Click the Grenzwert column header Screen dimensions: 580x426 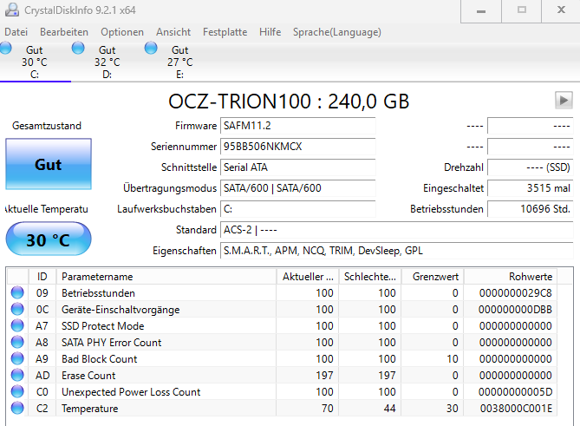tap(433, 277)
